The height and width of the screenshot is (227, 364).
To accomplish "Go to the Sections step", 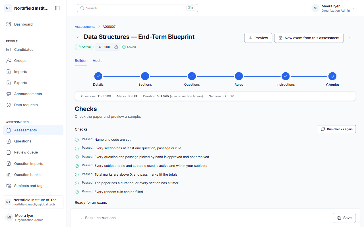I will click(x=145, y=79).
